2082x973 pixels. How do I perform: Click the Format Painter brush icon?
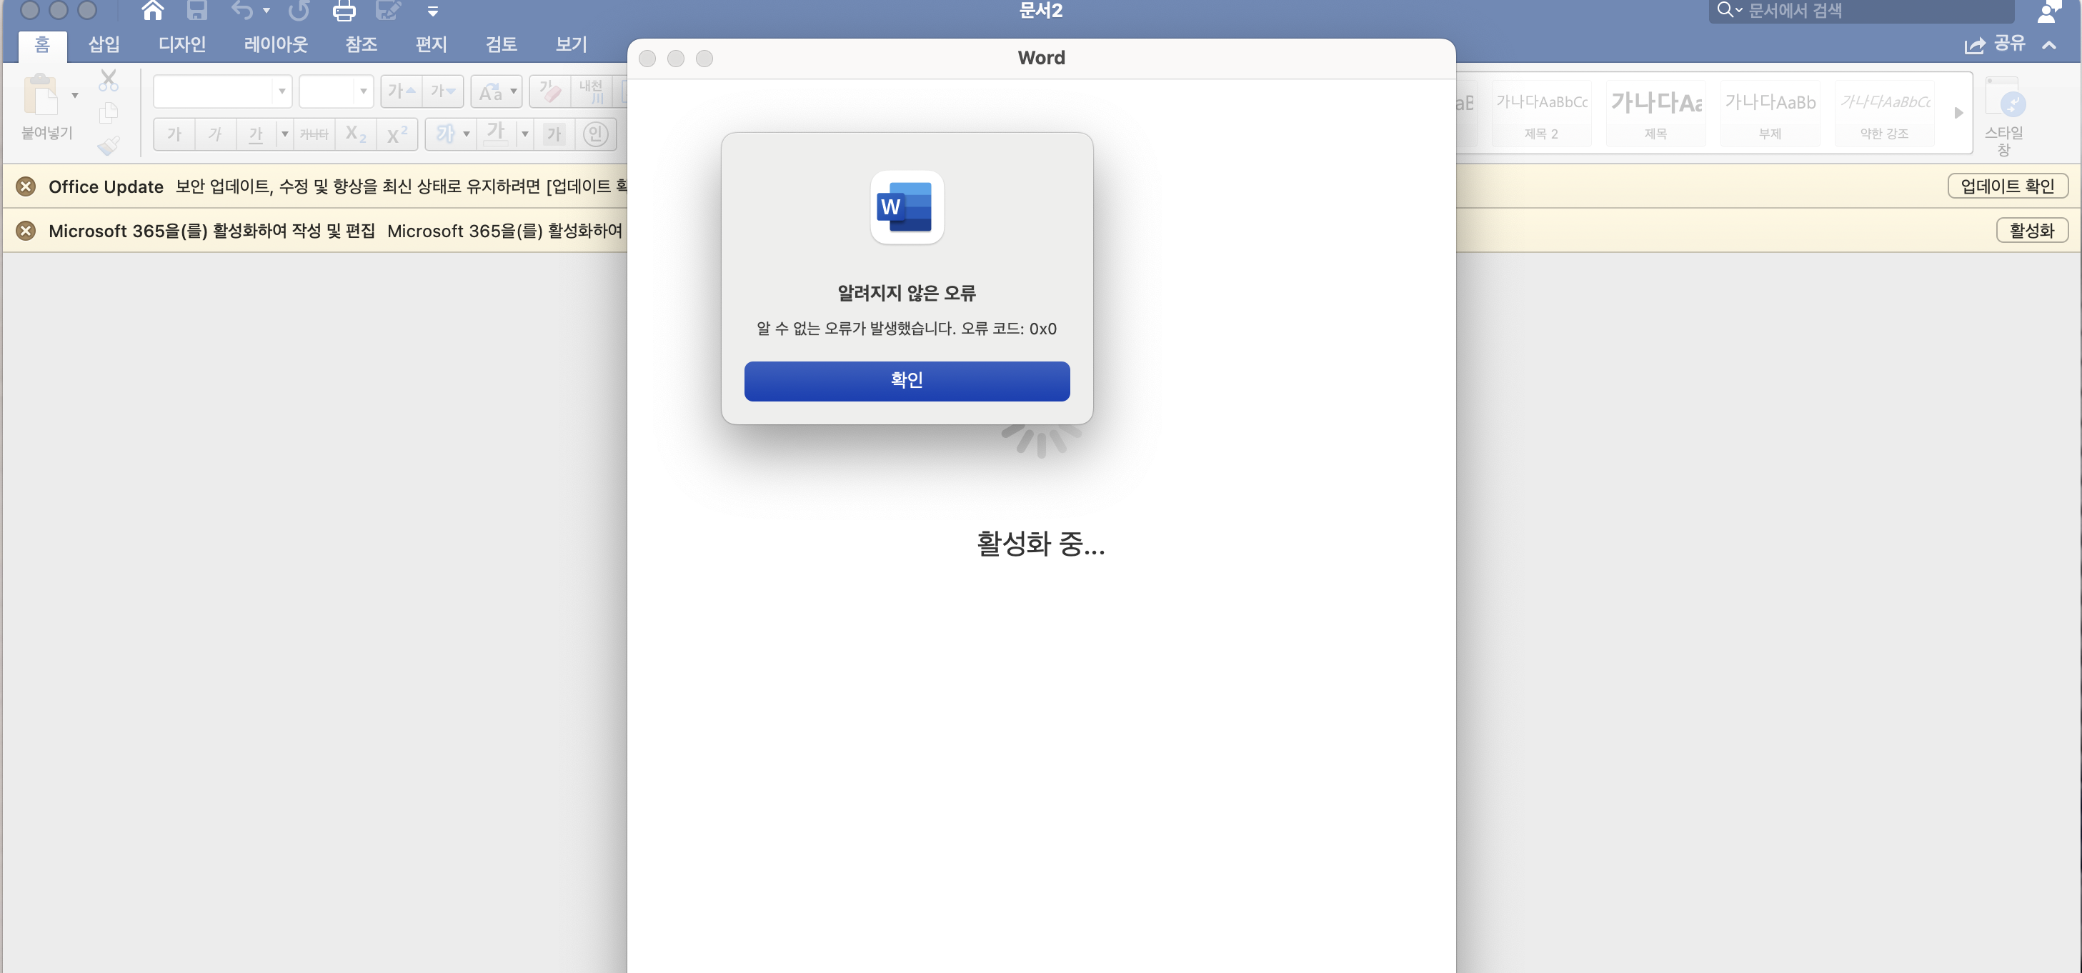(x=109, y=146)
